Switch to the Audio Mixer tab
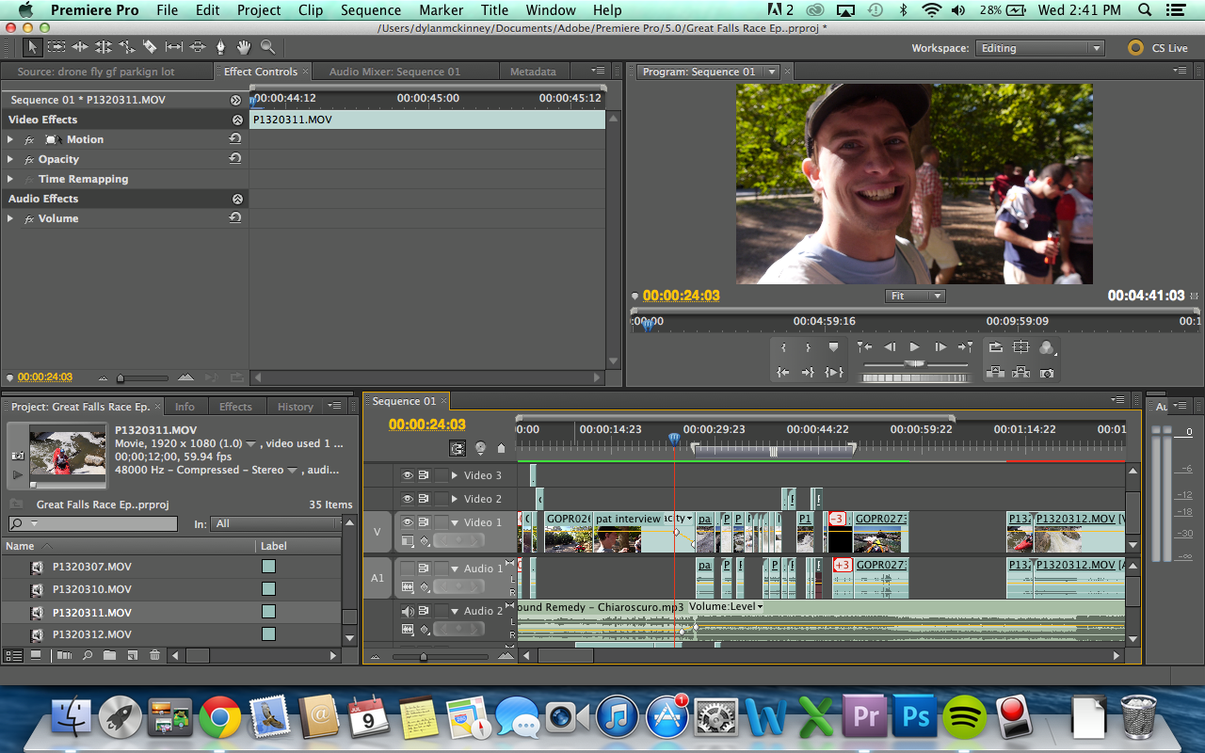Image resolution: width=1205 pixels, height=753 pixels. [x=394, y=72]
